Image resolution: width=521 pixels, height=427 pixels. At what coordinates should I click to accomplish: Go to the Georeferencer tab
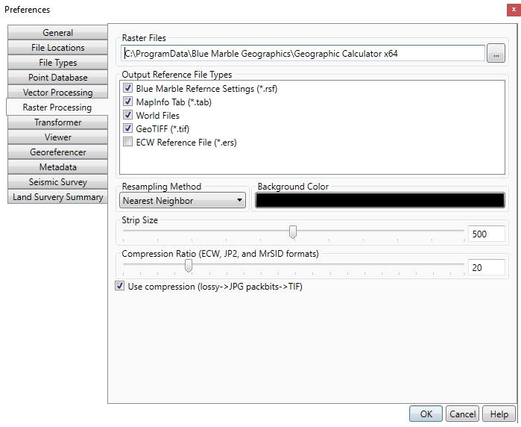click(57, 152)
